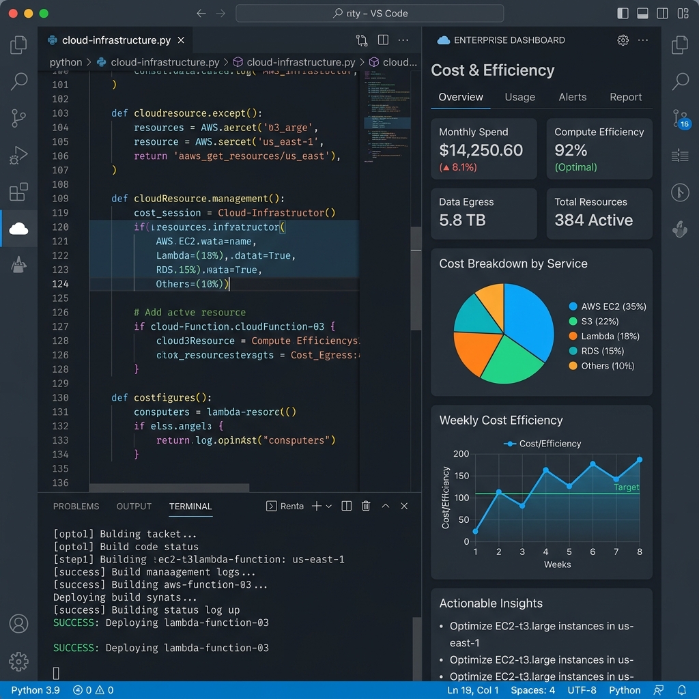Add a new terminal with plus icon
Image resolution: width=699 pixels, height=699 pixels.
point(317,506)
